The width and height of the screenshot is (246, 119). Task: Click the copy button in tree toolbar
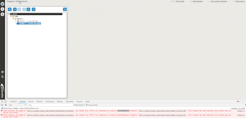click(15, 10)
